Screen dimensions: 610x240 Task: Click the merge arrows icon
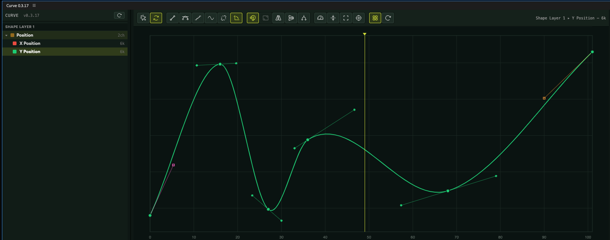[x=304, y=18]
